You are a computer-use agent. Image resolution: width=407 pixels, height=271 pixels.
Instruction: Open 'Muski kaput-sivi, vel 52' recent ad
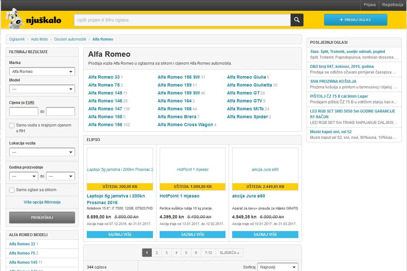(x=331, y=132)
